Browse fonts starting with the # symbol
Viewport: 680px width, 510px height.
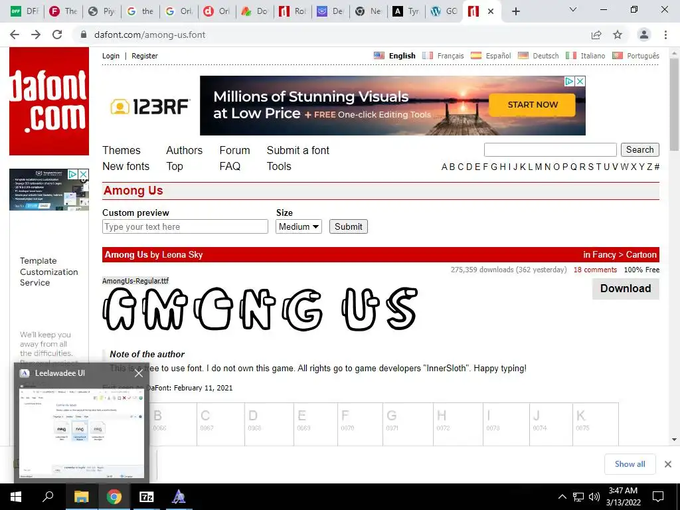(x=657, y=167)
